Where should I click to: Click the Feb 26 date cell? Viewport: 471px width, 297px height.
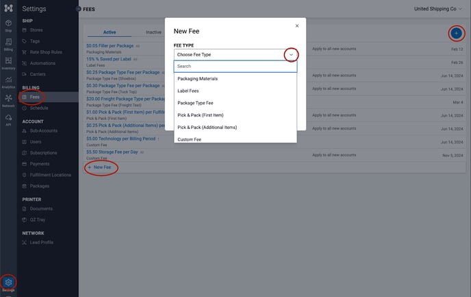[x=457, y=62]
